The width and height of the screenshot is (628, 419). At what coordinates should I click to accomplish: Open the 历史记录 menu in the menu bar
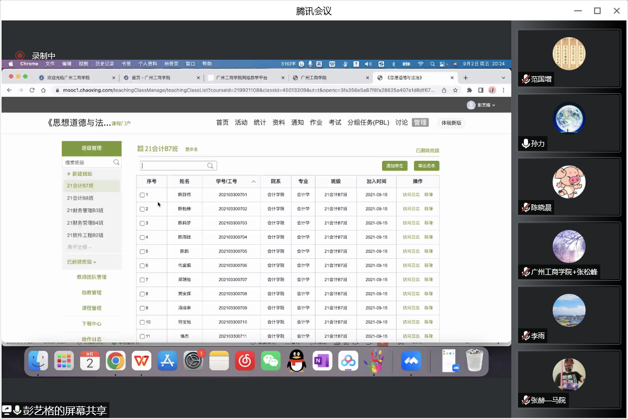tap(104, 64)
